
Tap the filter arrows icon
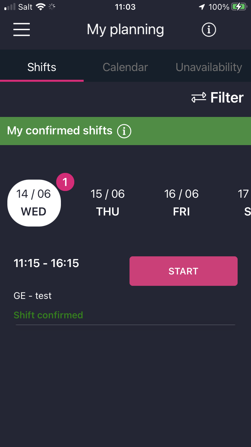click(198, 98)
